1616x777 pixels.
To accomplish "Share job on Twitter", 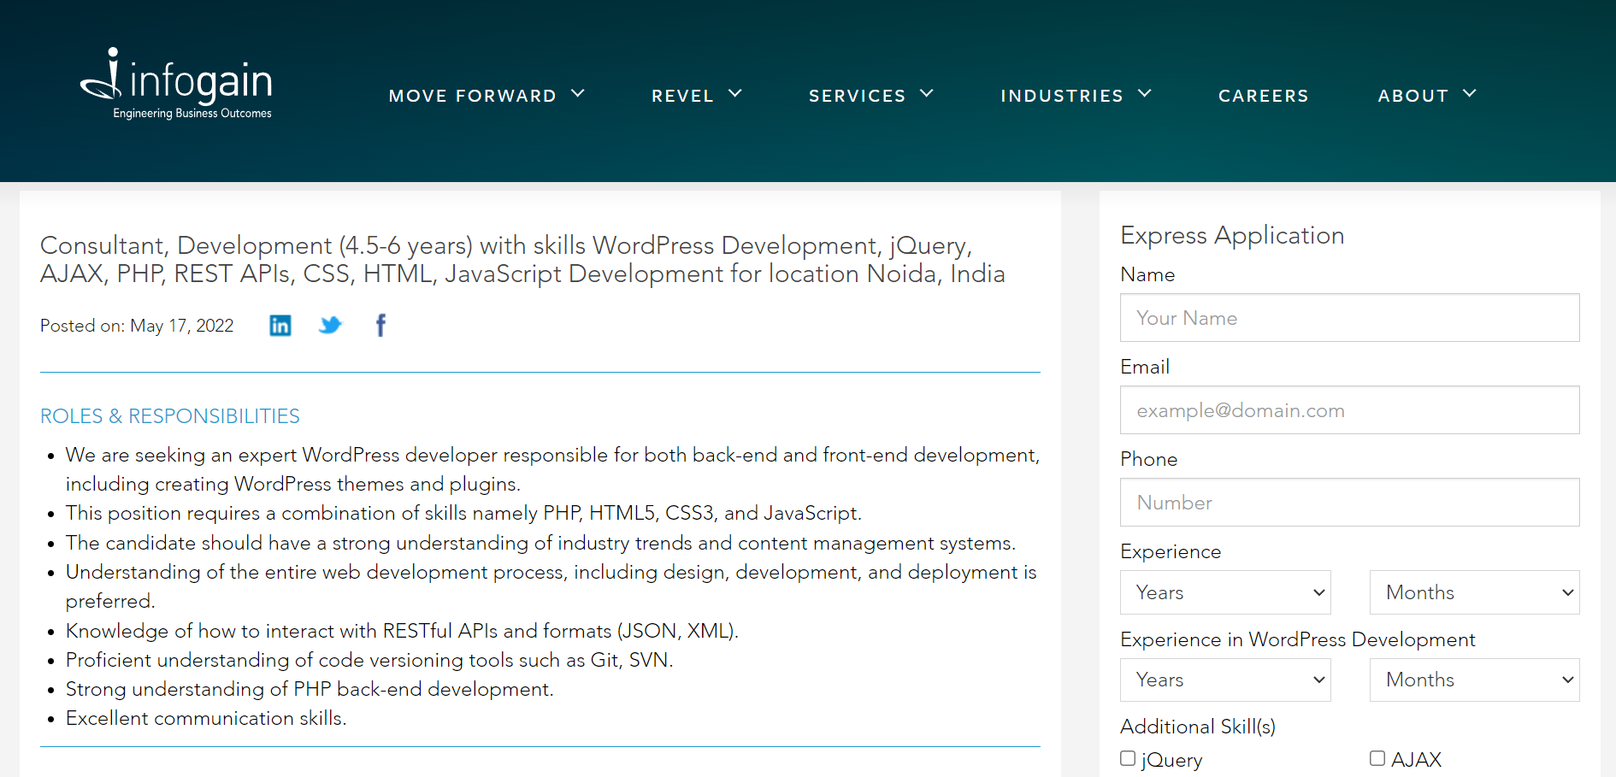I will 330,326.
